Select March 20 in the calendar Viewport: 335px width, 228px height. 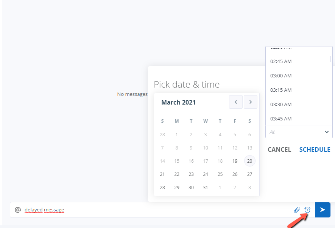249,161
